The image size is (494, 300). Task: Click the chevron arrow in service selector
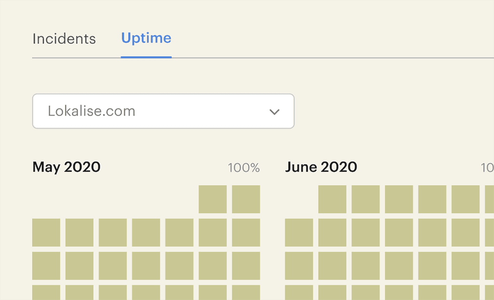(x=274, y=112)
